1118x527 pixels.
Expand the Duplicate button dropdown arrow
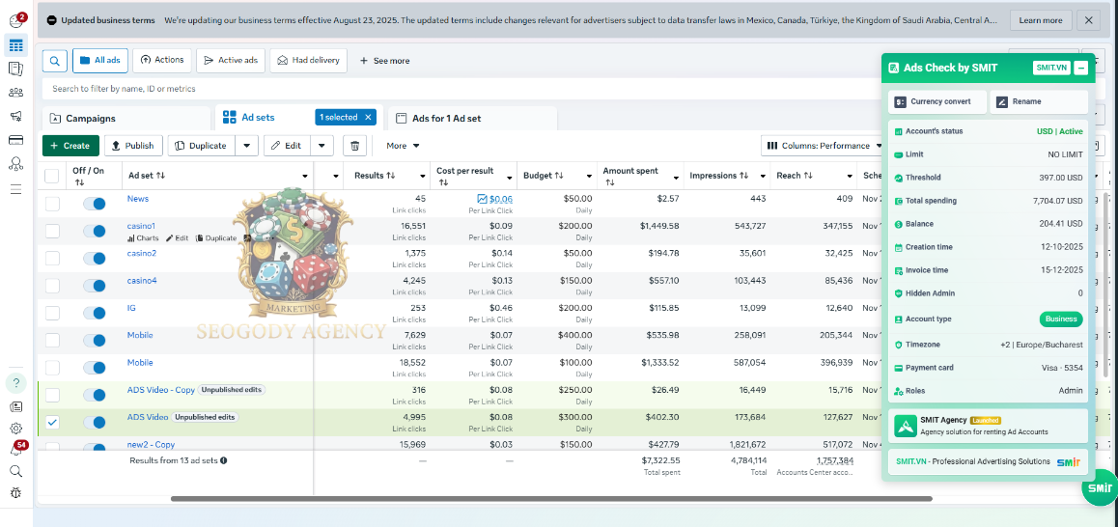click(x=247, y=146)
